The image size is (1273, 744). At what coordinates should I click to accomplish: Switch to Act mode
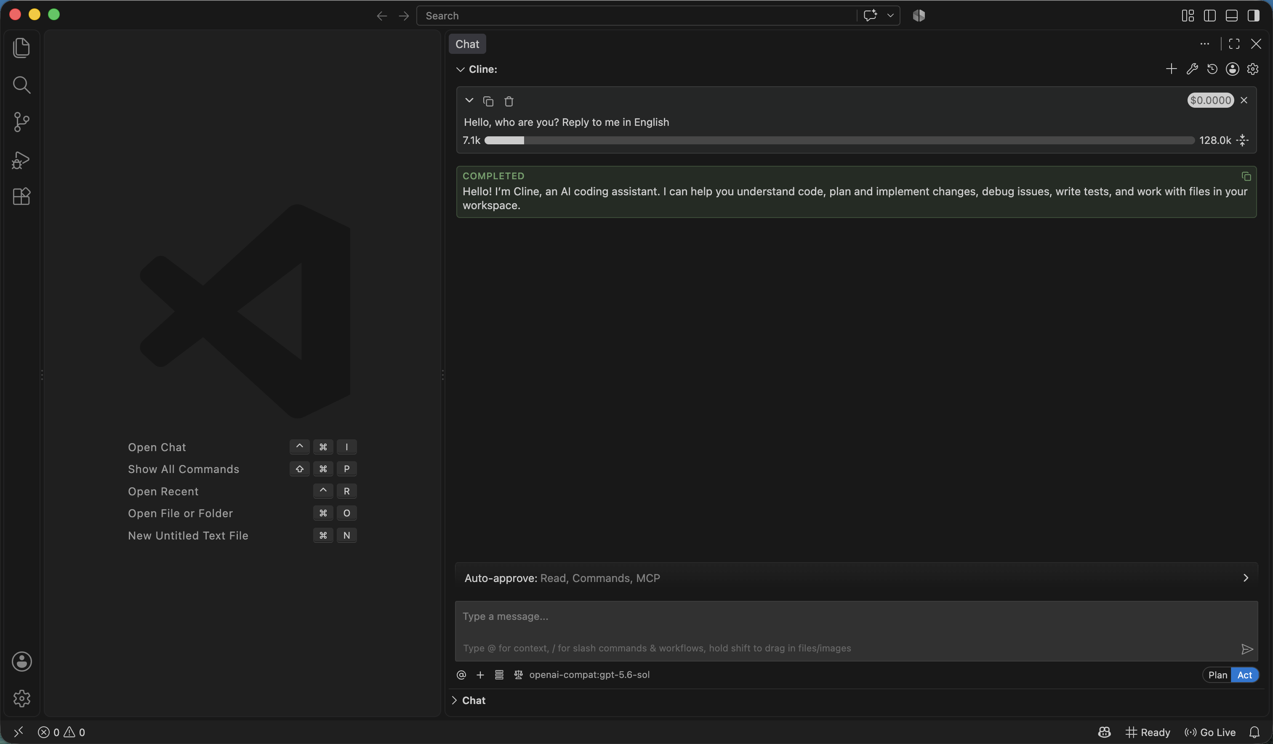pyautogui.click(x=1244, y=675)
